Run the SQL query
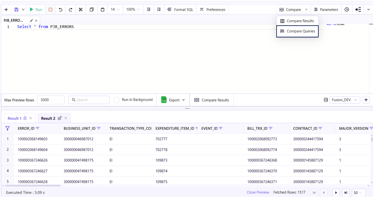 tap(36, 9)
